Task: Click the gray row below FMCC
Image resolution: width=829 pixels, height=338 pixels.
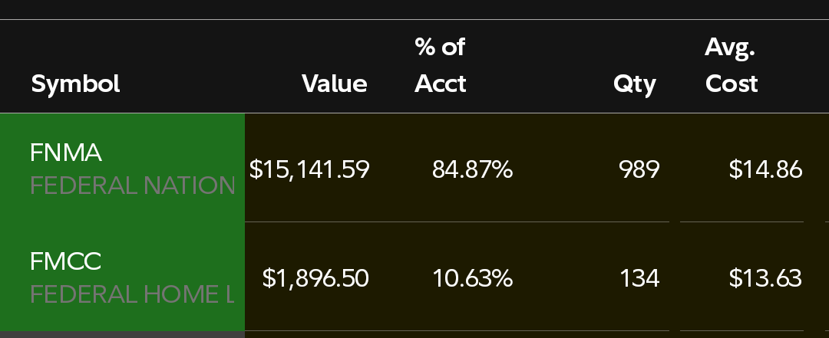Action: click(x=122, y=335)
